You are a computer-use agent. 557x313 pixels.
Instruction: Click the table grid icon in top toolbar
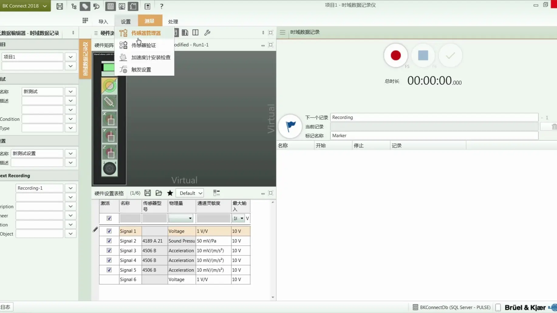click(x=111, y=6)
